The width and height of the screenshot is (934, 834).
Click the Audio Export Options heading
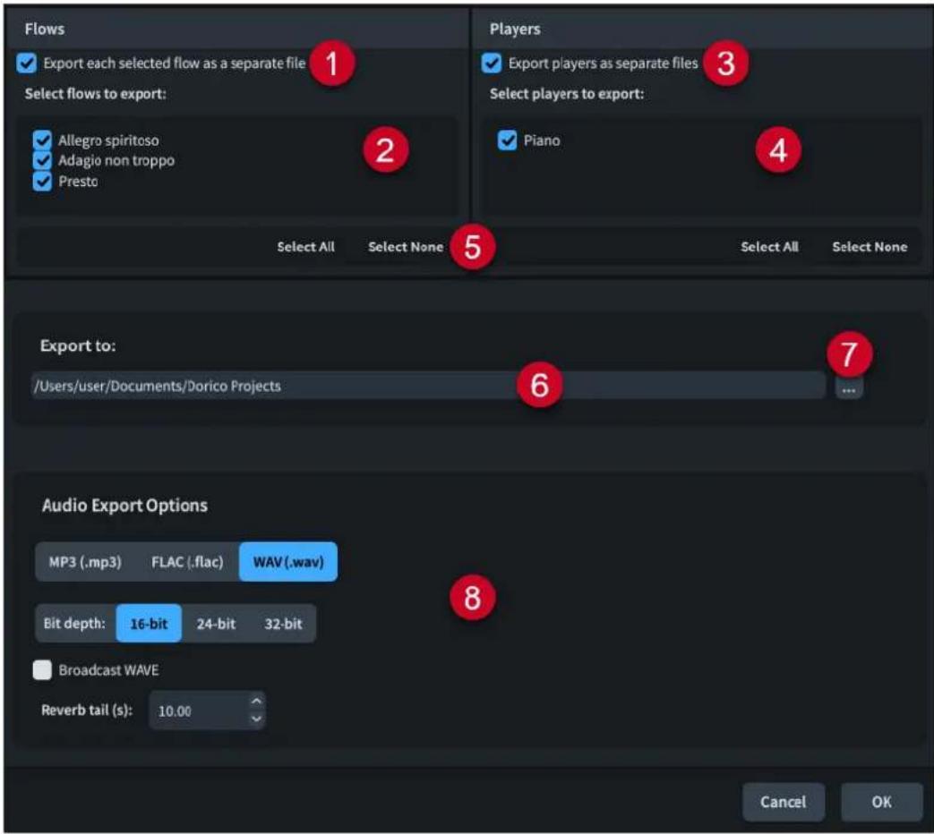pyautogui.click(x=124, y=506)
